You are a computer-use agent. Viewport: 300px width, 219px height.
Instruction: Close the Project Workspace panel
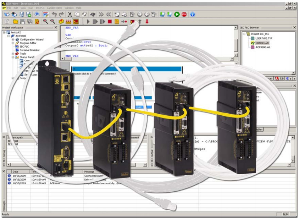click(56, 28)
